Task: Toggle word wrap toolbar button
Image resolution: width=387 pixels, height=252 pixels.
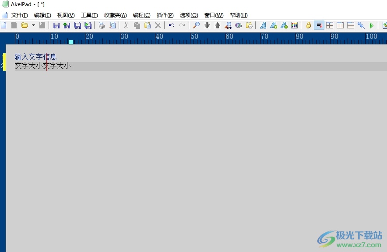Action: click(x=319, y=25)
